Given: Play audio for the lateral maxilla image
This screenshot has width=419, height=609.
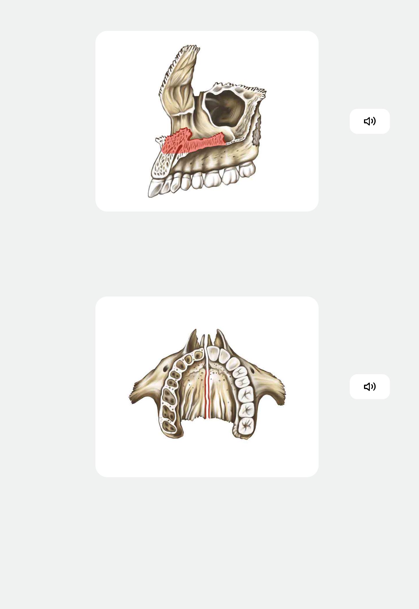Looking at the screenshot, I should 370,121.
